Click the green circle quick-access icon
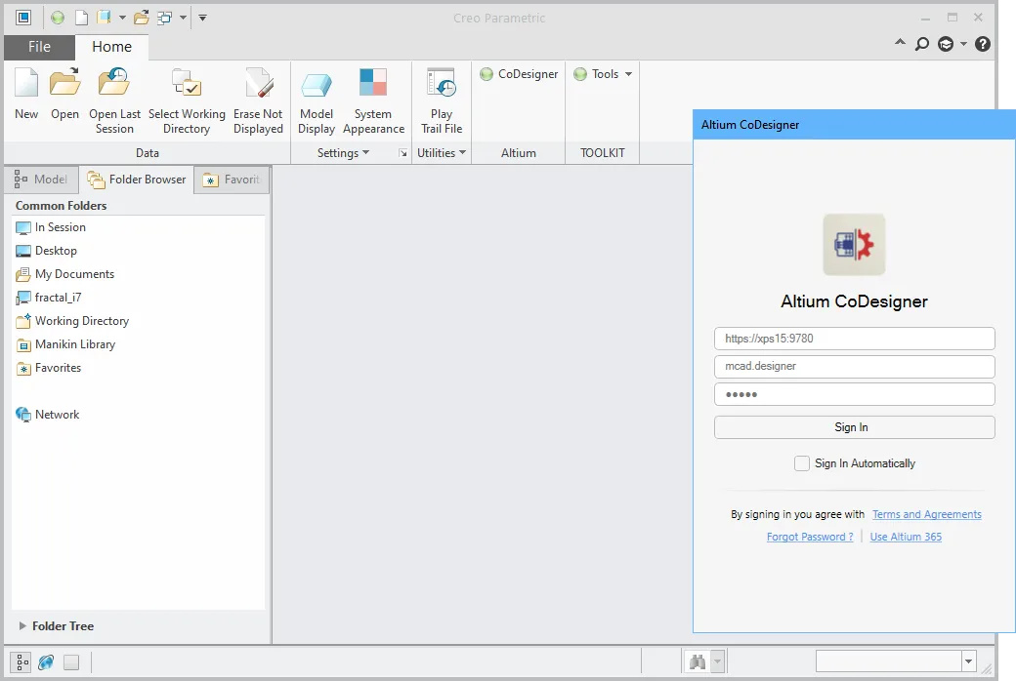The height and width of the screenshot is (681, 1016). 58,18
